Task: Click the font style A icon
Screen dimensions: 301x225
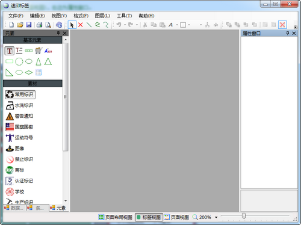Action: click(x=170, y=25)
